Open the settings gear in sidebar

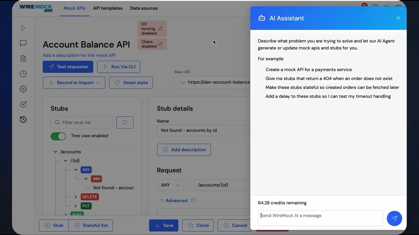pyautogui.click(x=23, y=89)
